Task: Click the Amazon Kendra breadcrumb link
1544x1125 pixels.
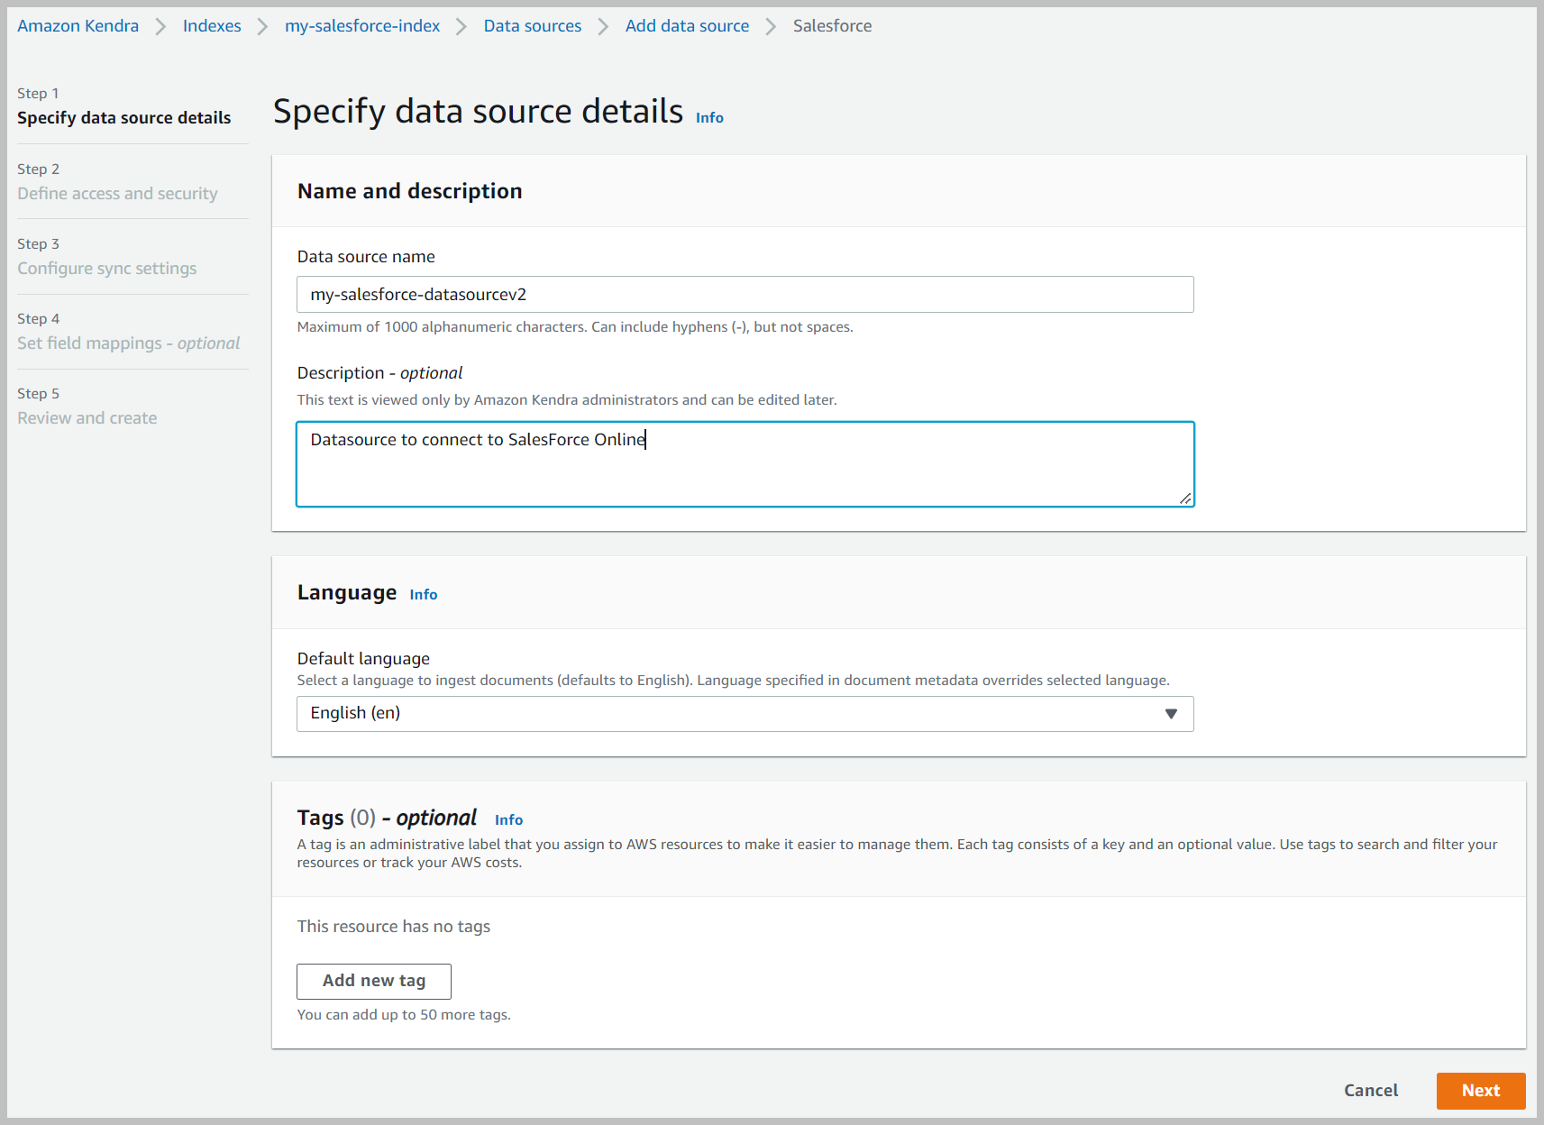Action: pyautogui.click(x=78, y=26)
